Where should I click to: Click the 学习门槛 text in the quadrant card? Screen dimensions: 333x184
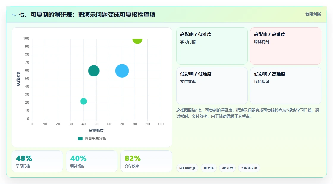pyautogui.click(x=188, y=42)
